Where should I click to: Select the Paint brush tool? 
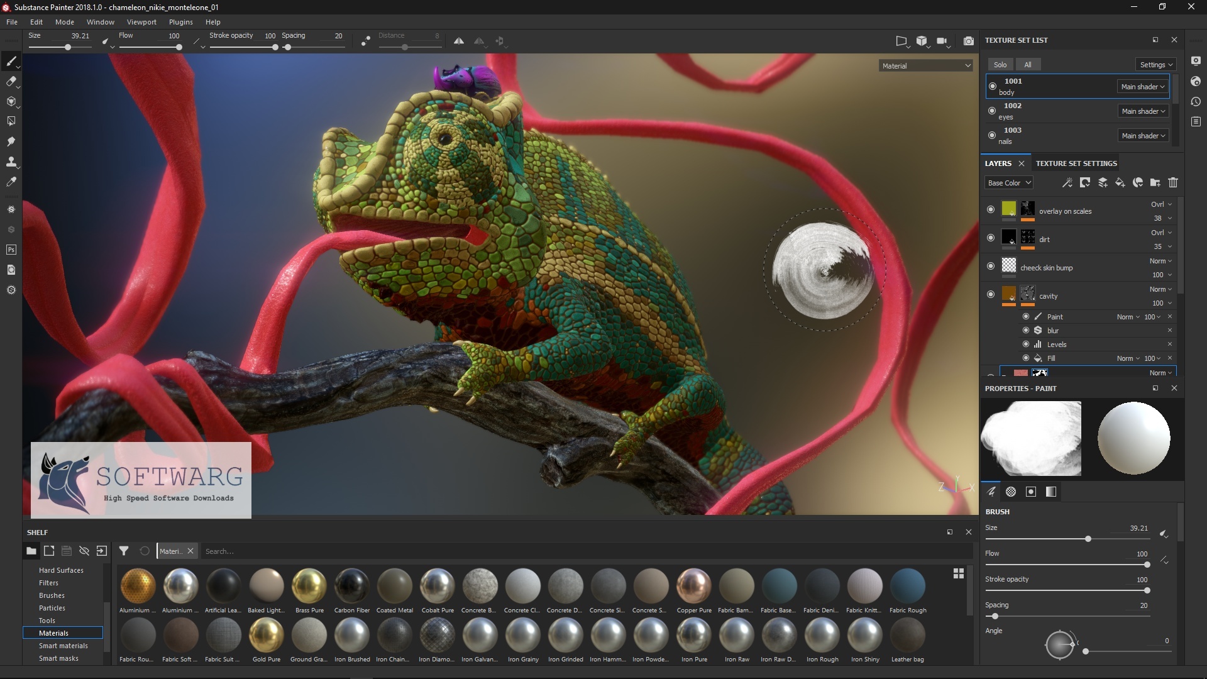coord(11,61)
